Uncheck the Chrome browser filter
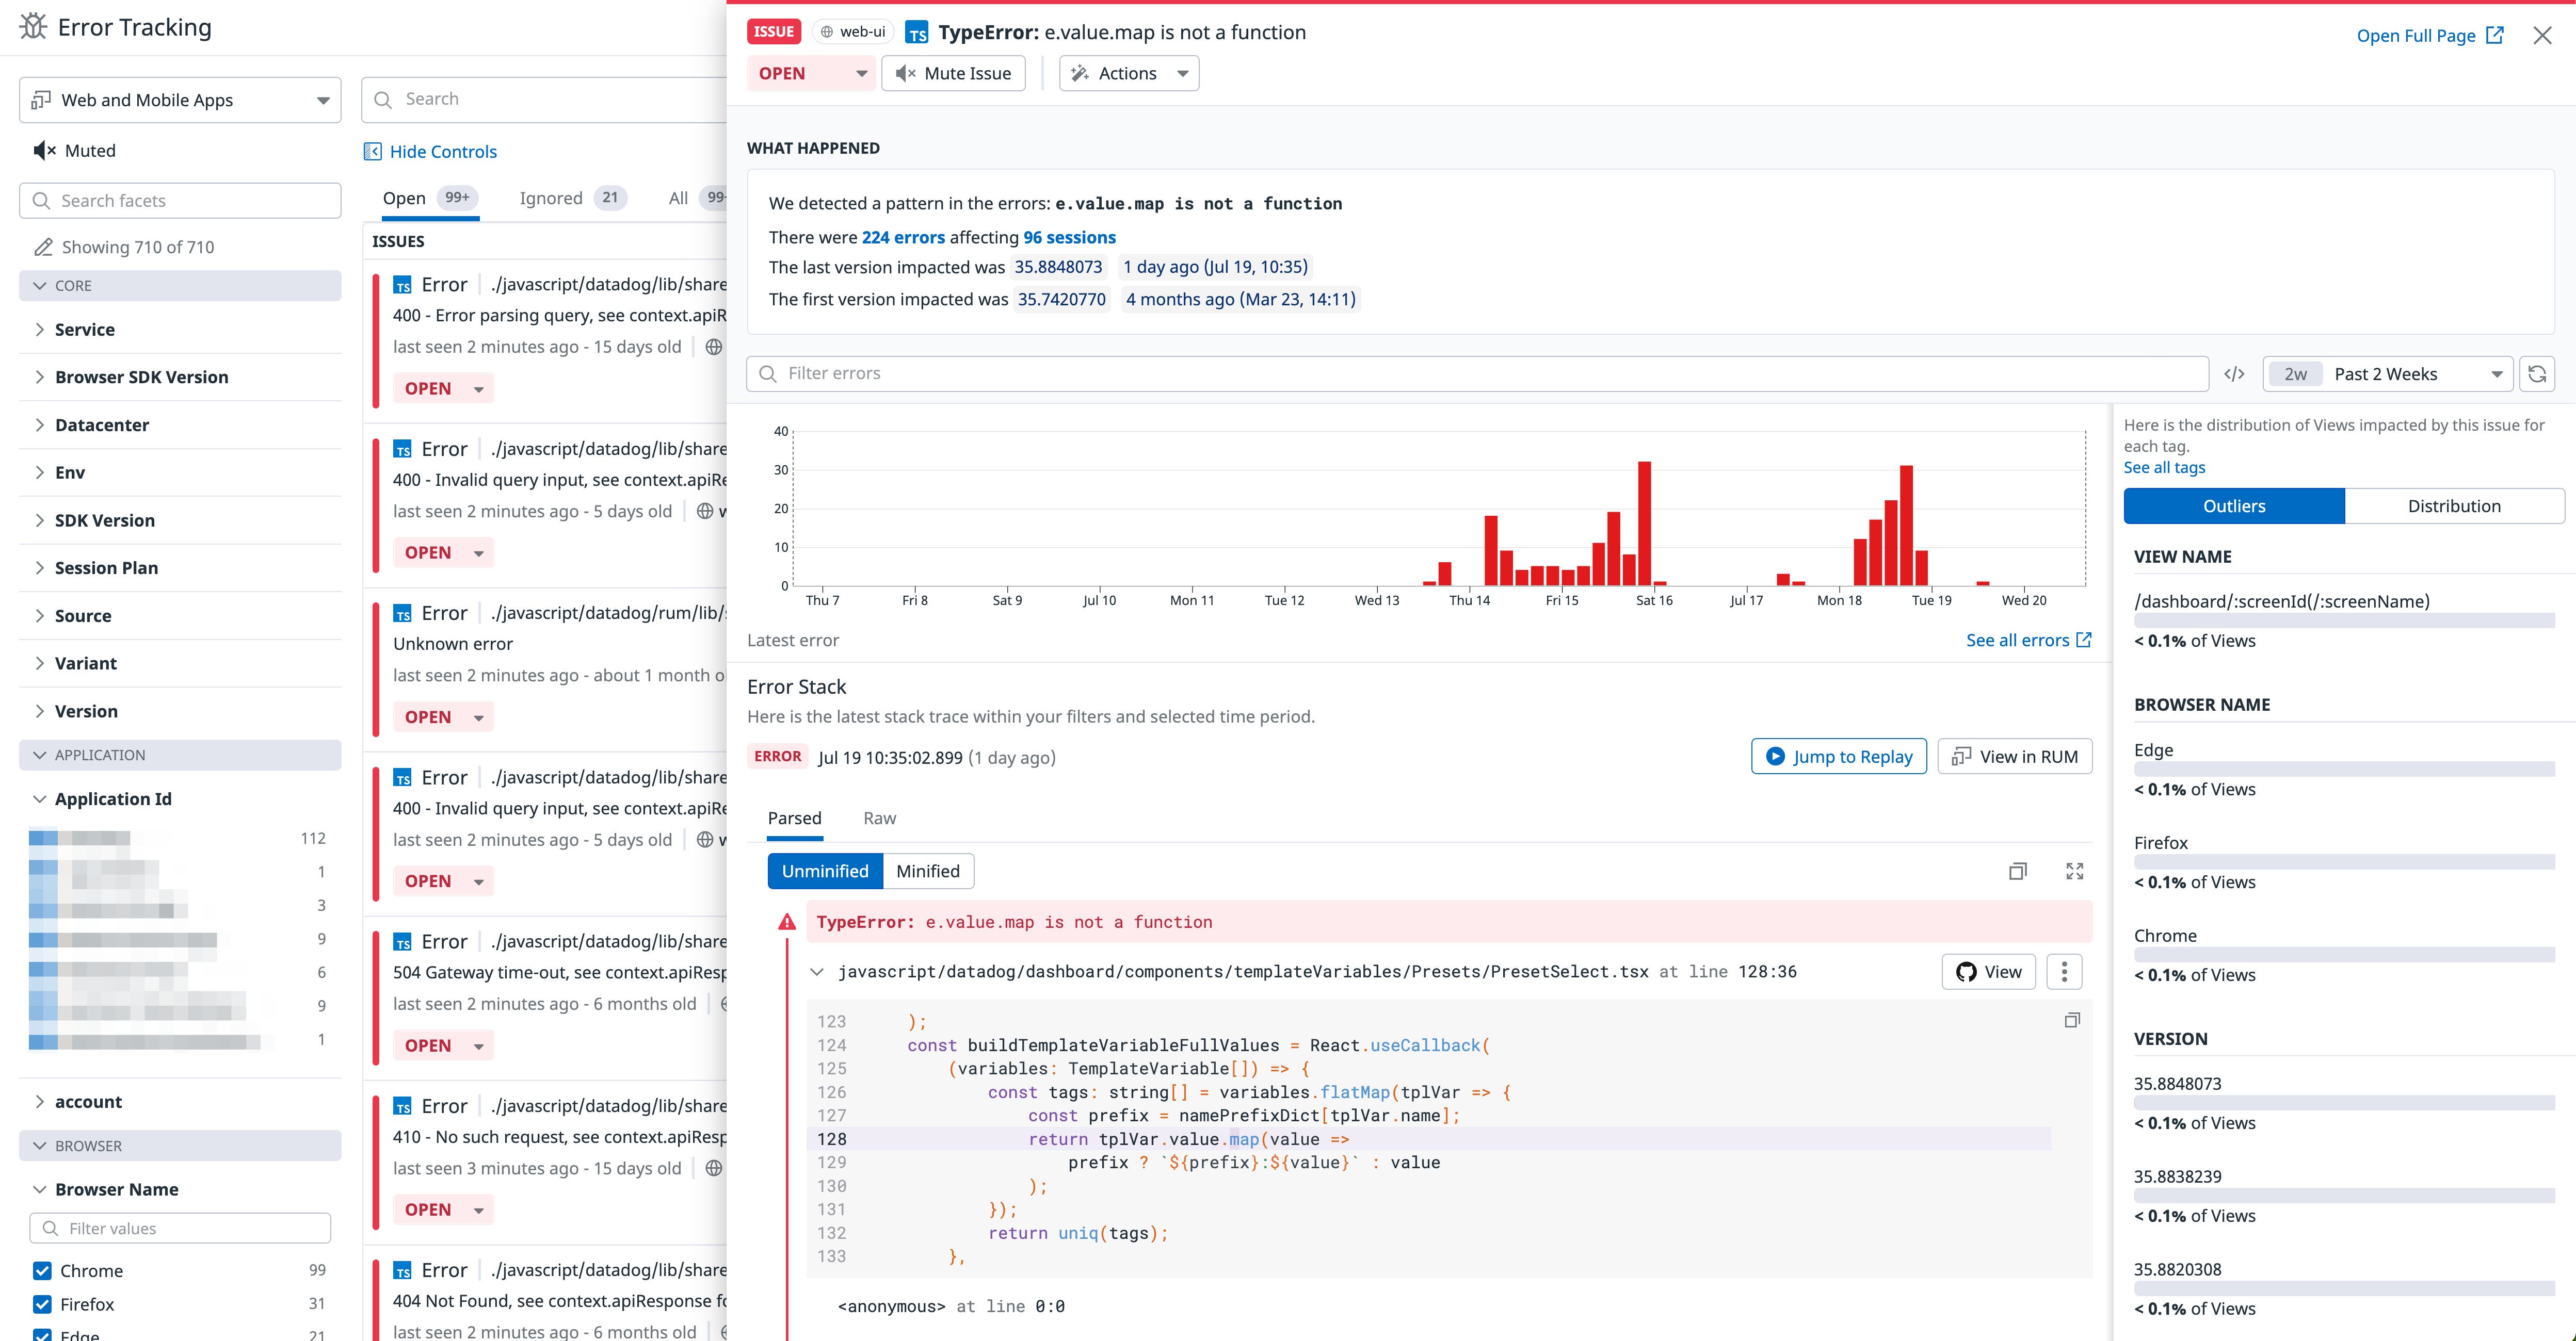The width and height of the screenshot is (2576, 1341). [41, 1270]
